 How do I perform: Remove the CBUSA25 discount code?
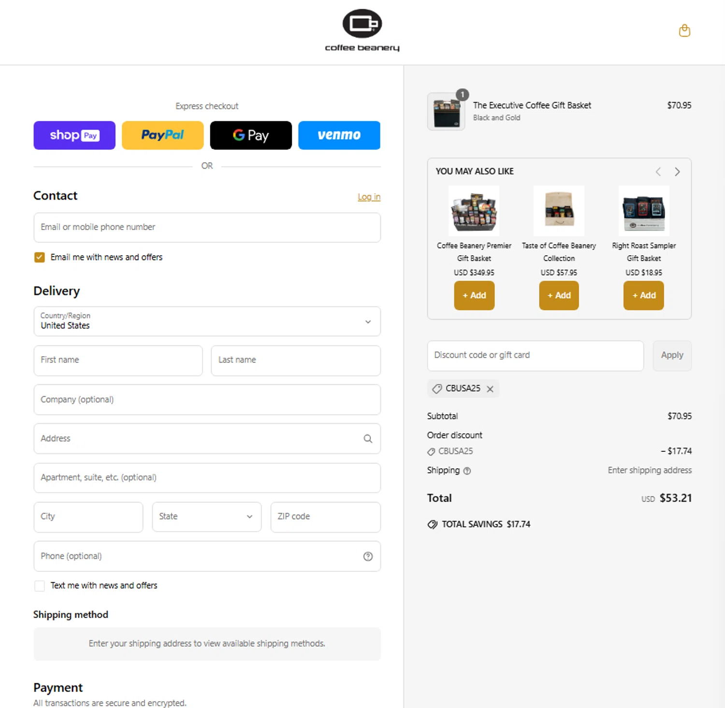tap(490, 389)
